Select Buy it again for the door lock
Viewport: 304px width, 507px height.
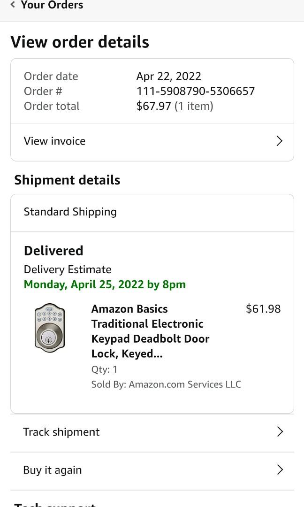point(53,469)
